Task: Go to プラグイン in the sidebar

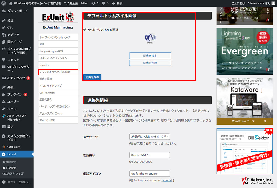Action: [15, 94]
